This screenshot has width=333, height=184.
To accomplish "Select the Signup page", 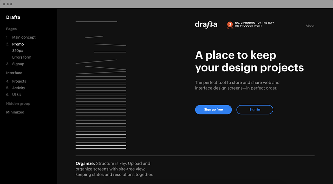I will pyautogui.click(x=18, y=64).
